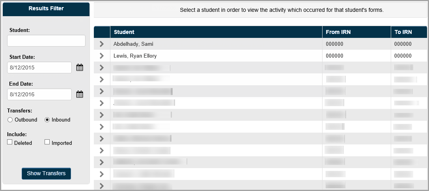
Task: Click the End Date field showing 8/12/2016
Action: (39, 94)
